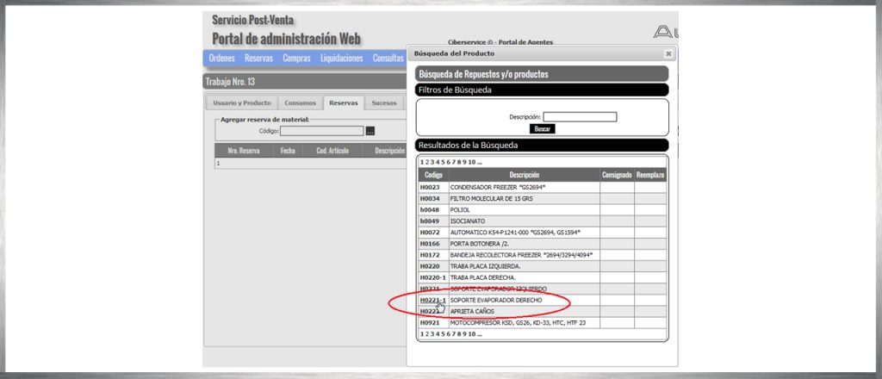
Task: Open the Reservas menu in blue bar
Action: [x=258, y=59]
